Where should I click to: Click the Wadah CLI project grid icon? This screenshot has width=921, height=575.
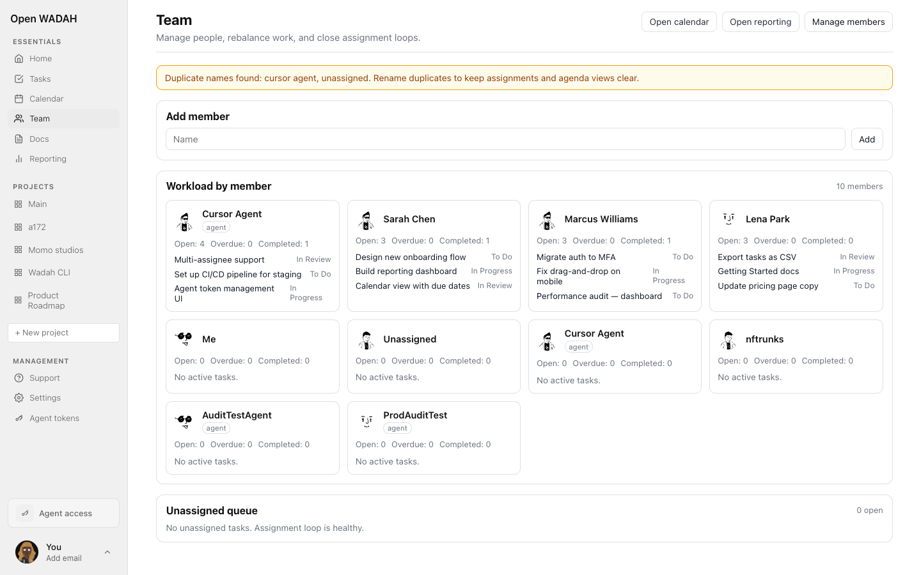tap(18, 273)
